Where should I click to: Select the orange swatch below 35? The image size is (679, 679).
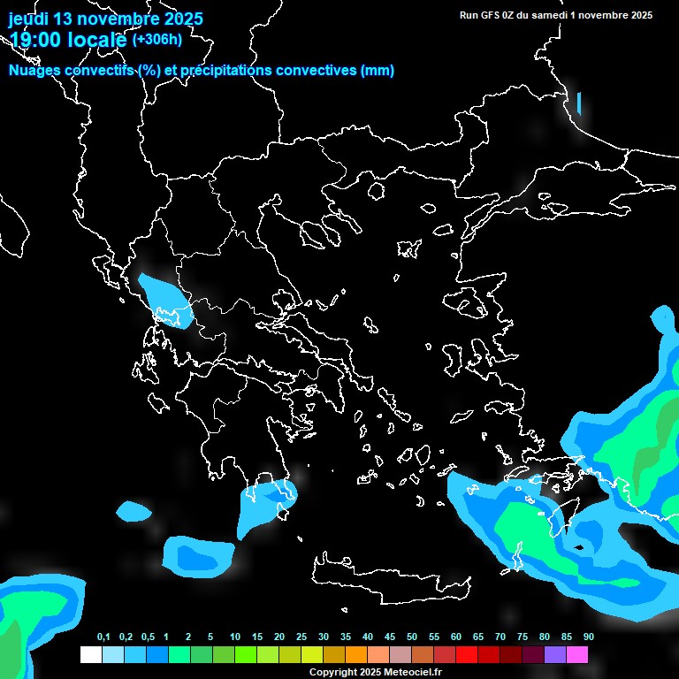(x=355, y=654)
